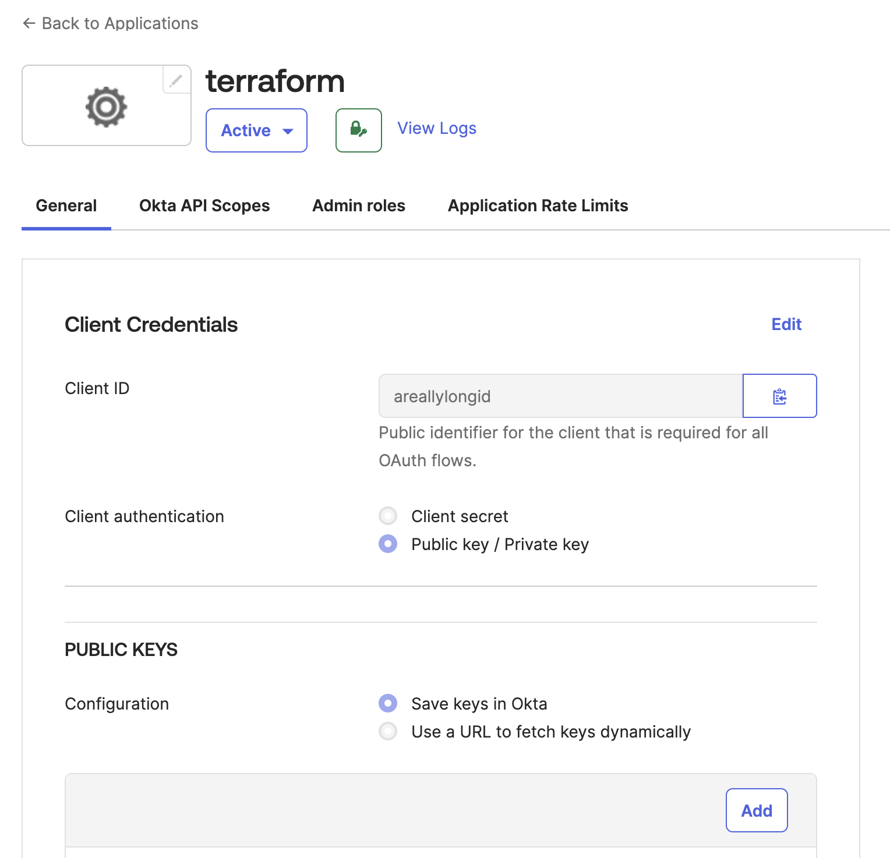This screenshot has width=890, height=858.
Task: Open the Admin roles tab
Action: [x=359, y=205]
